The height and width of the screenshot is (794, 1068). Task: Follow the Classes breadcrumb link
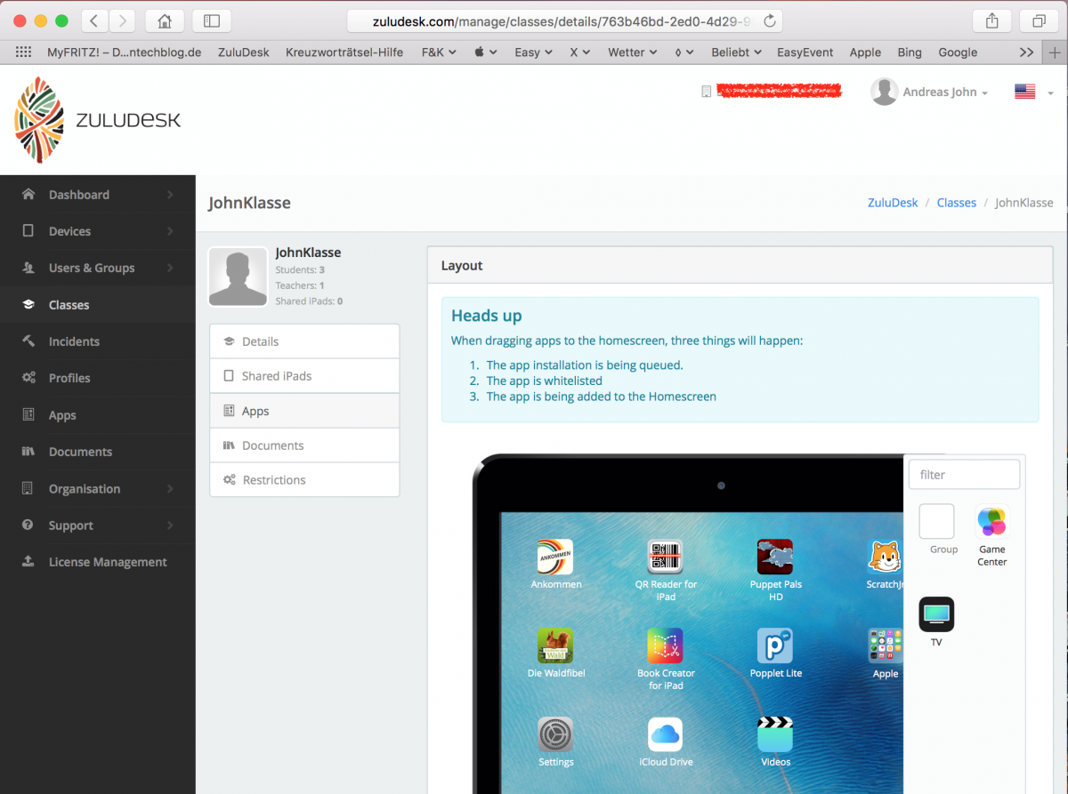click(x=957, y=203)
